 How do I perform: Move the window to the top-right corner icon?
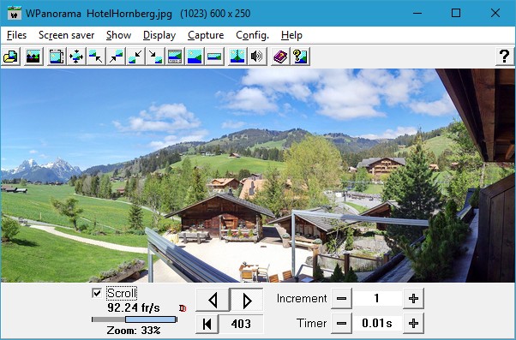(116, 57)
